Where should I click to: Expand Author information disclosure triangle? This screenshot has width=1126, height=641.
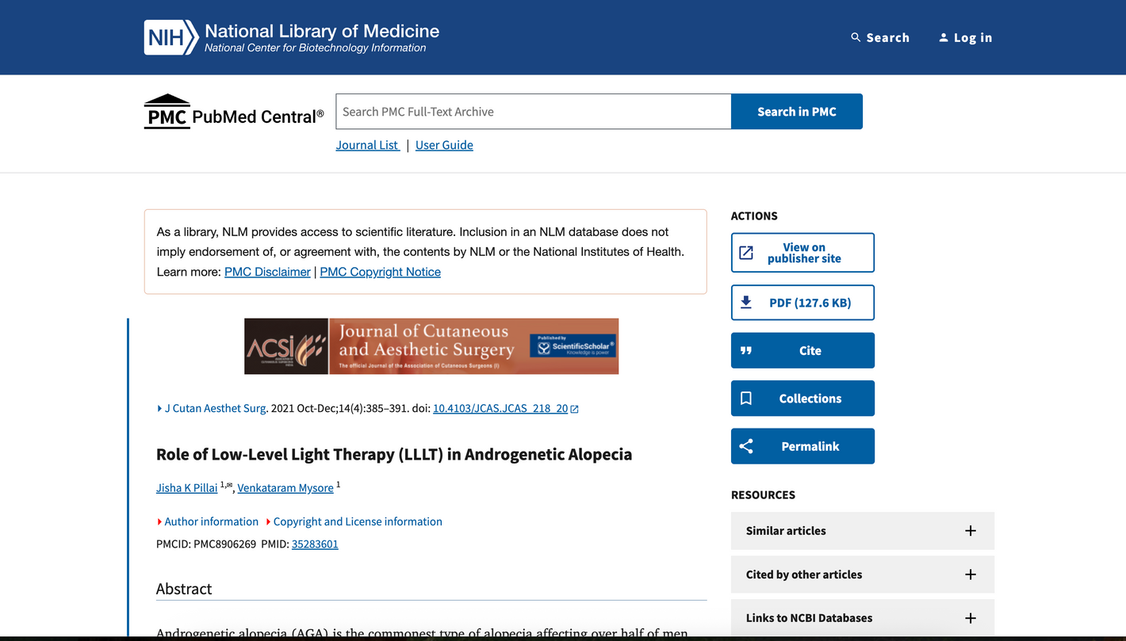160,521
